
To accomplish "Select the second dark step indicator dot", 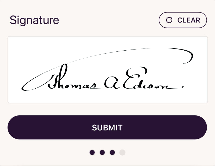I will 102,152.
